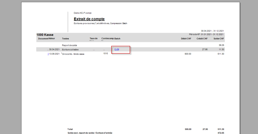This screenshot has height=134, width=258.
Task: Click the 'Textes' column header
Action: click(65, 38)
